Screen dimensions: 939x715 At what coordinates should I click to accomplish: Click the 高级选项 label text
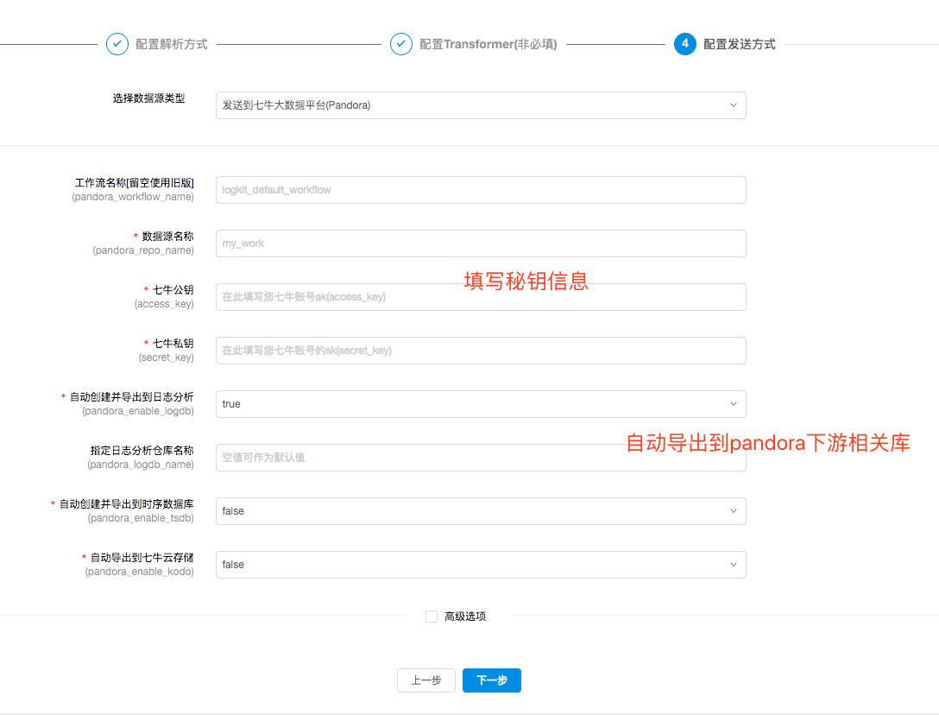tap(464, 616)
